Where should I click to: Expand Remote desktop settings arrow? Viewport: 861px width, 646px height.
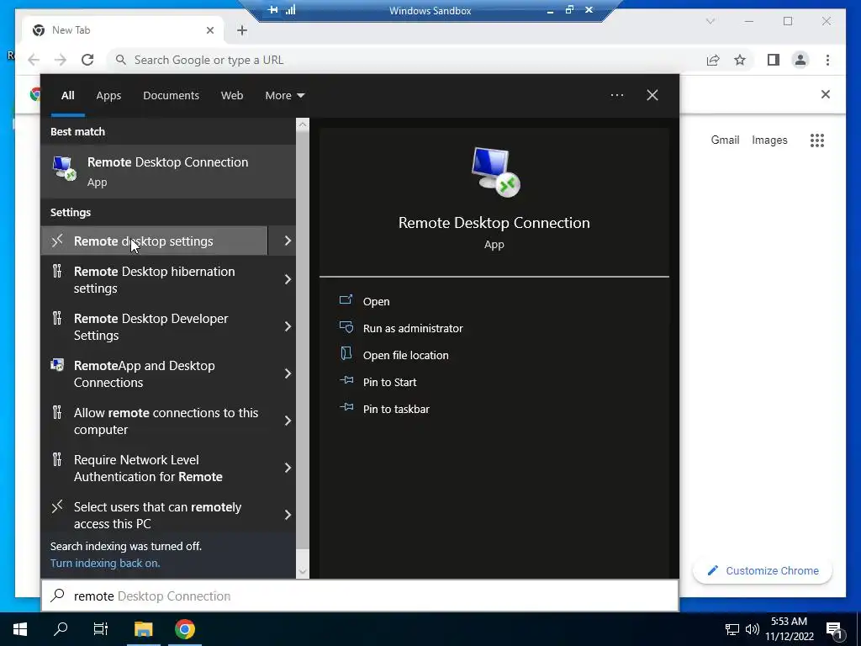tap(288, 241)
